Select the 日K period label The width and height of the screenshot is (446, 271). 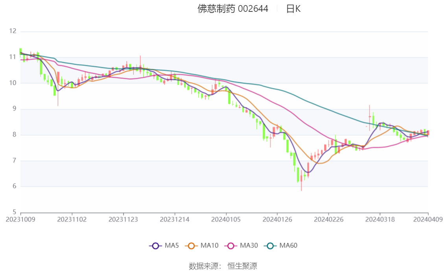click(x=293, y=9)
